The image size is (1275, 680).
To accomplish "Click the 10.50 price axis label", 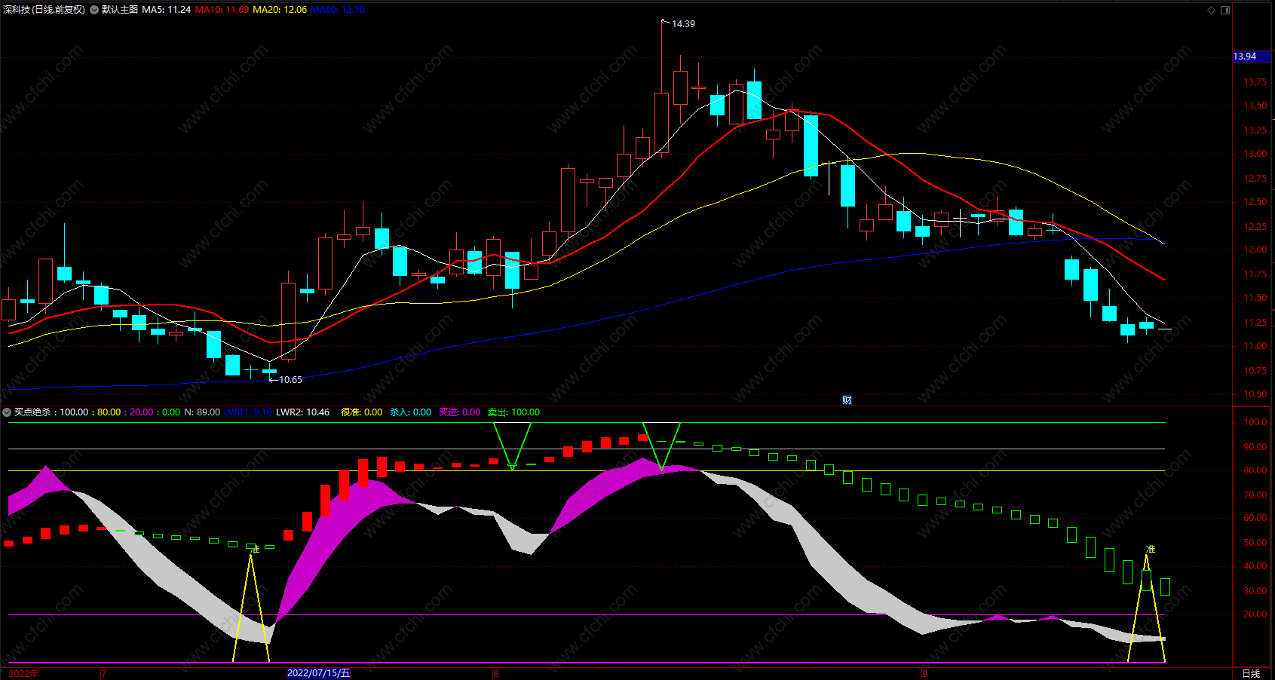I will 1255,394.
